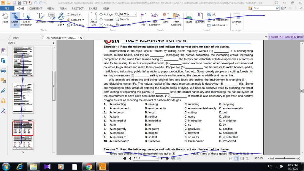
Task: Switch to the Start document tab
Action: click(x=16, y=38)
